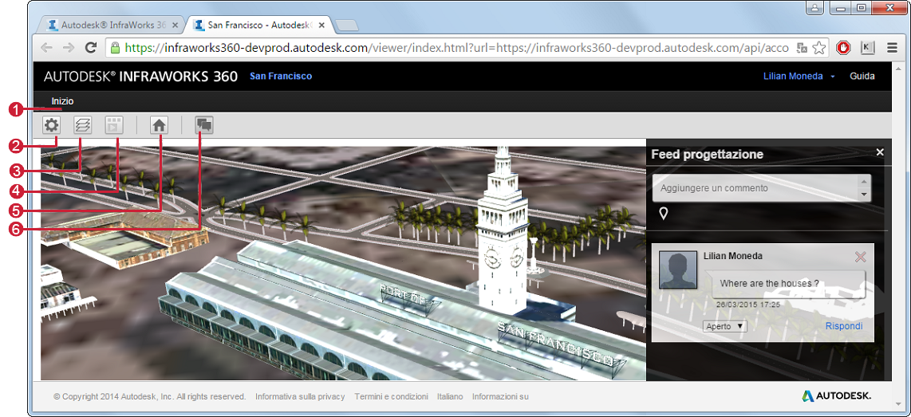Click the Lilian Moneda comment author name
911x417 pixels.
pyautogui.click(x=732, y=256)
